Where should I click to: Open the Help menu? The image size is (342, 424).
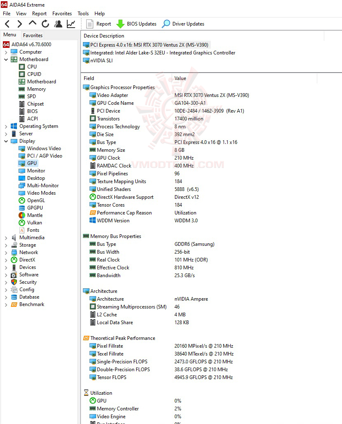[x=99, y=14]
